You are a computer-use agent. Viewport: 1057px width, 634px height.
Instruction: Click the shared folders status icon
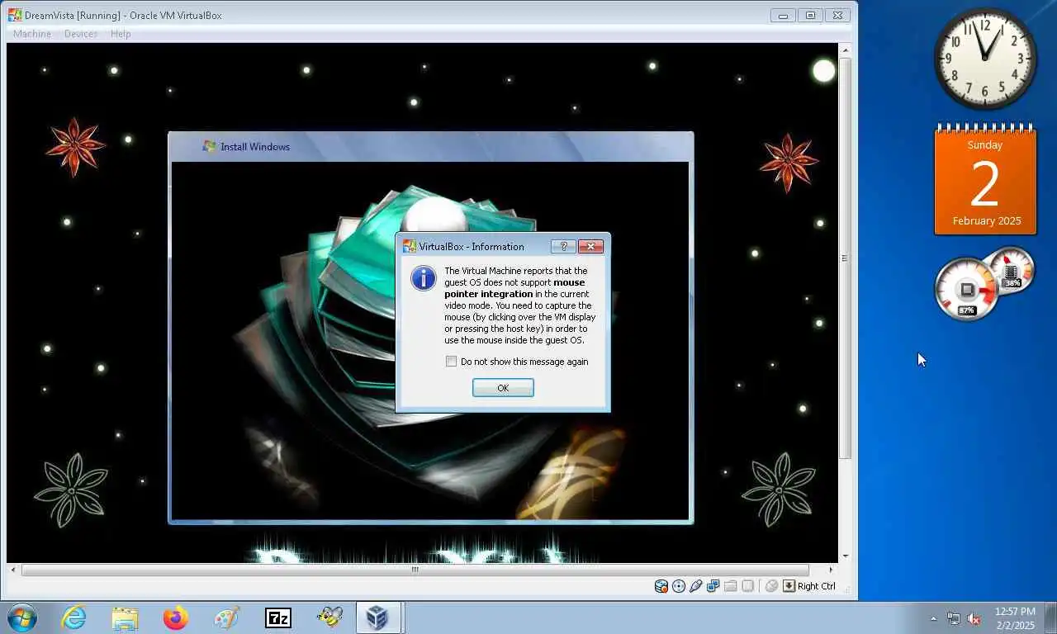pos(731,586)
